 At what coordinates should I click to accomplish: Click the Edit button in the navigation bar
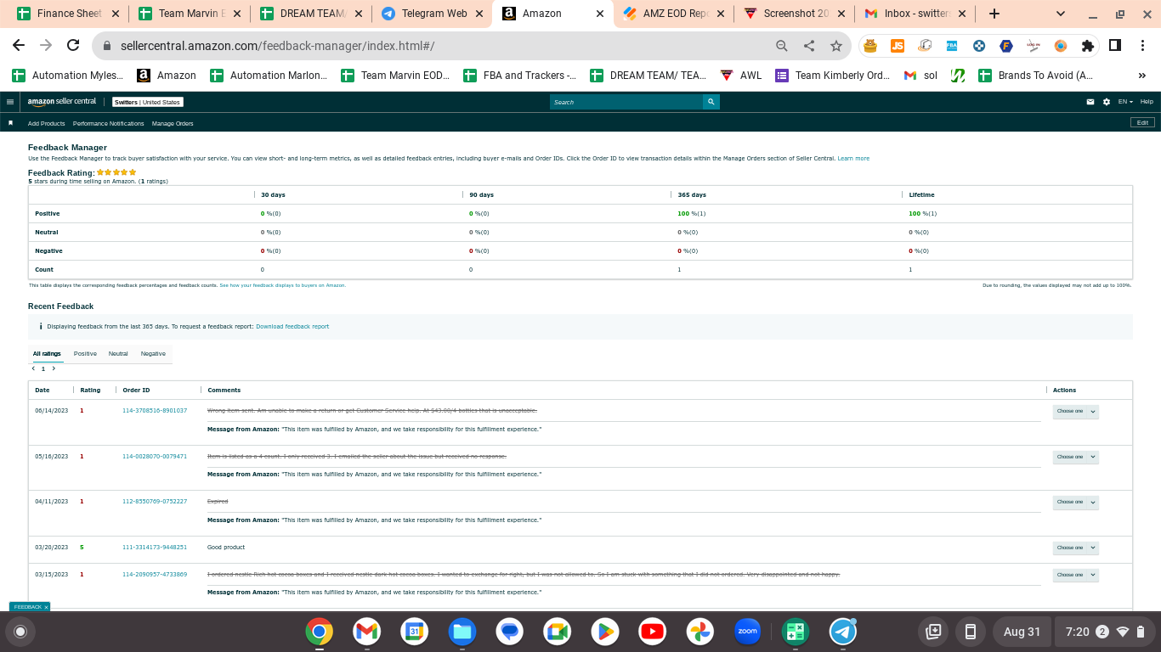click(x=1142, y=123)
